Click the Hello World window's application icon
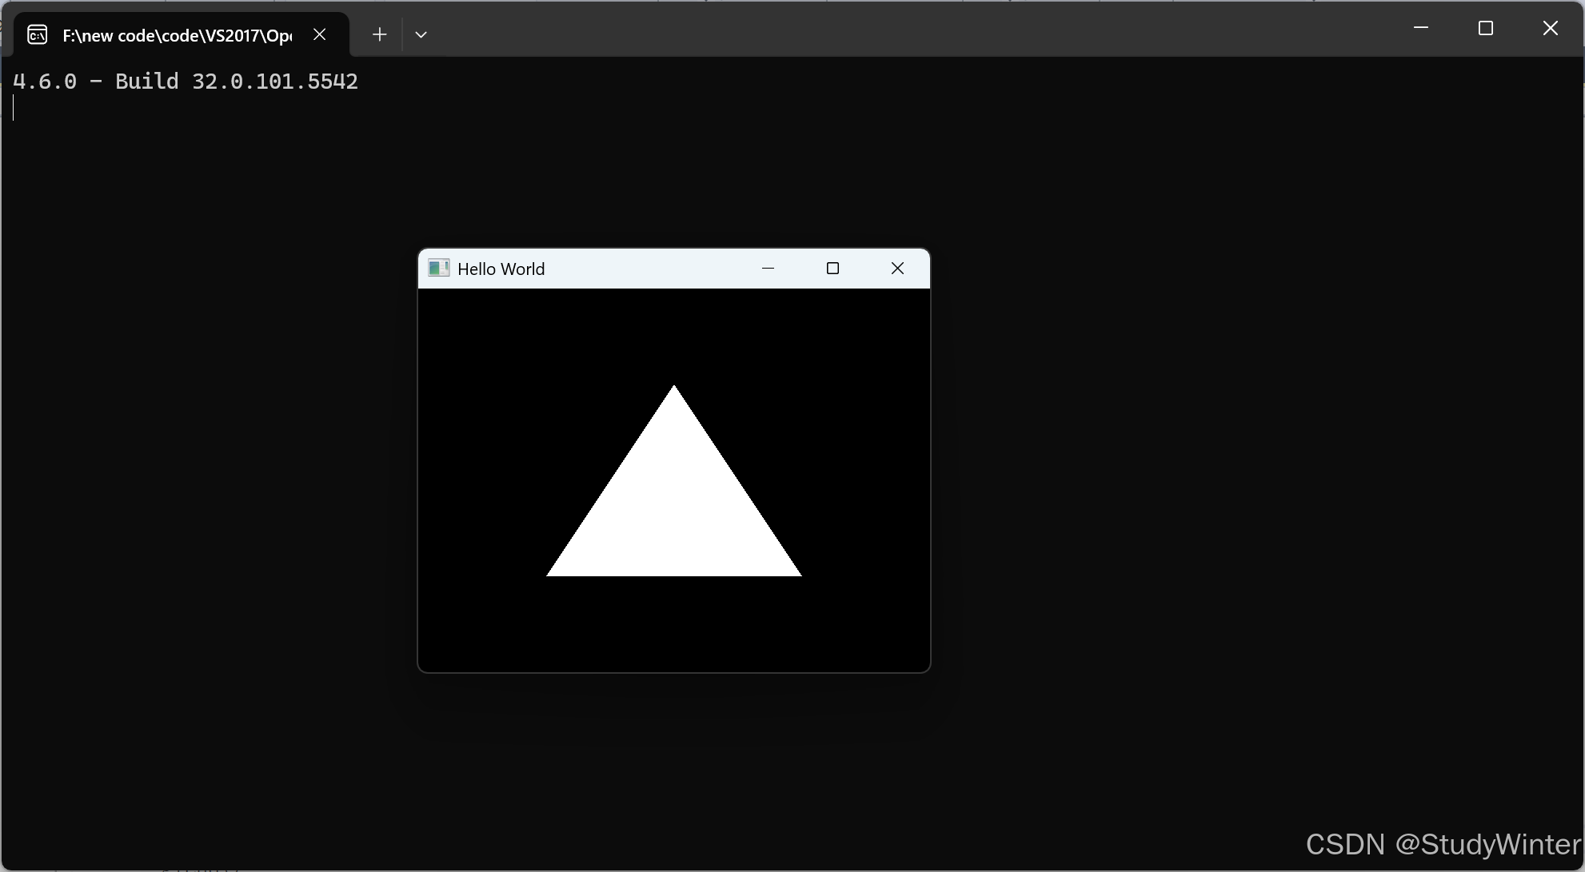 point(439,268)
